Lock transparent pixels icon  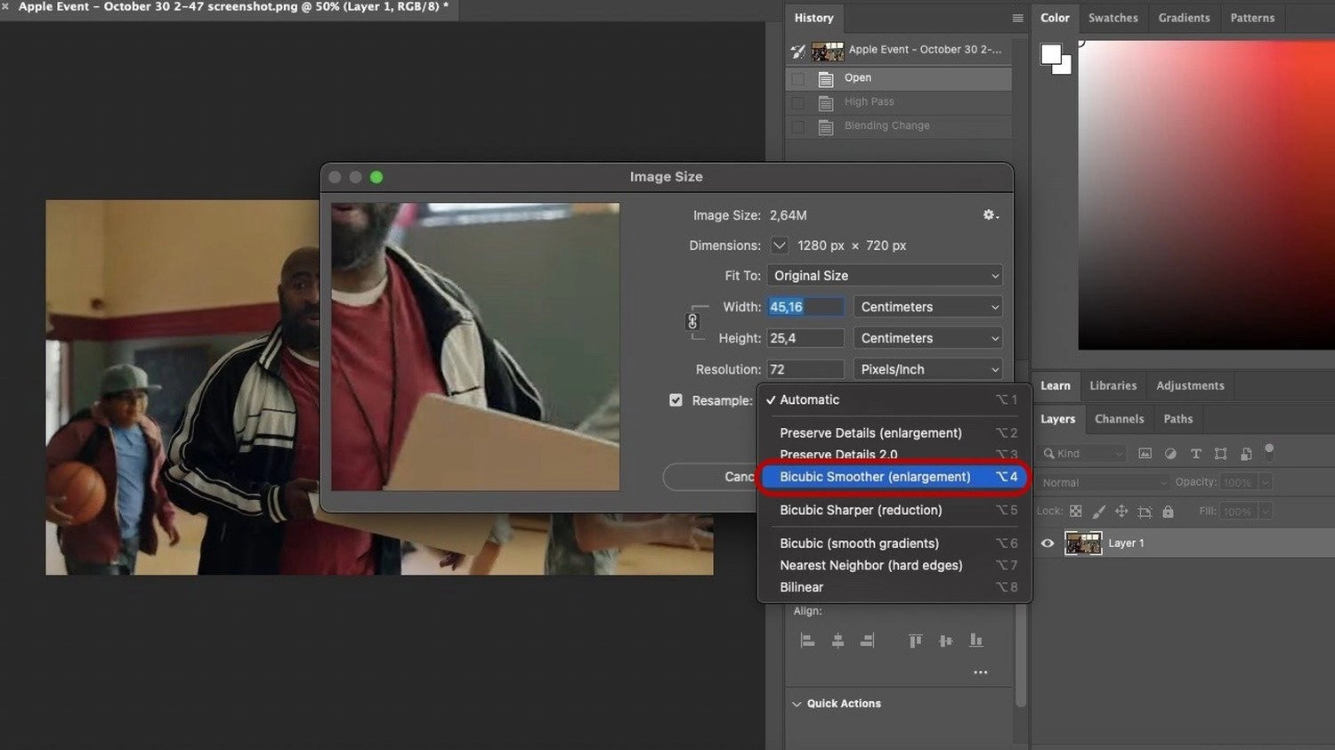1076,512
